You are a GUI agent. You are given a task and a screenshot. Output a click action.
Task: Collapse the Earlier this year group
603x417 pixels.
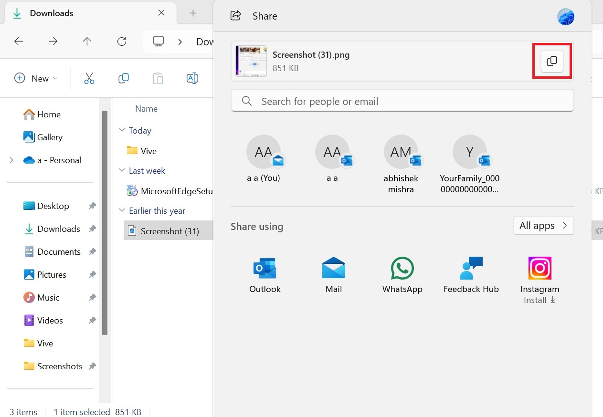tap(121, 210)
